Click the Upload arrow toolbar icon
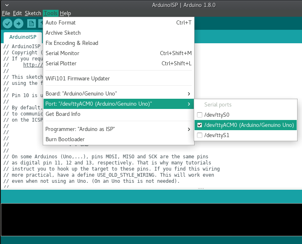 [x=18, y=24]
